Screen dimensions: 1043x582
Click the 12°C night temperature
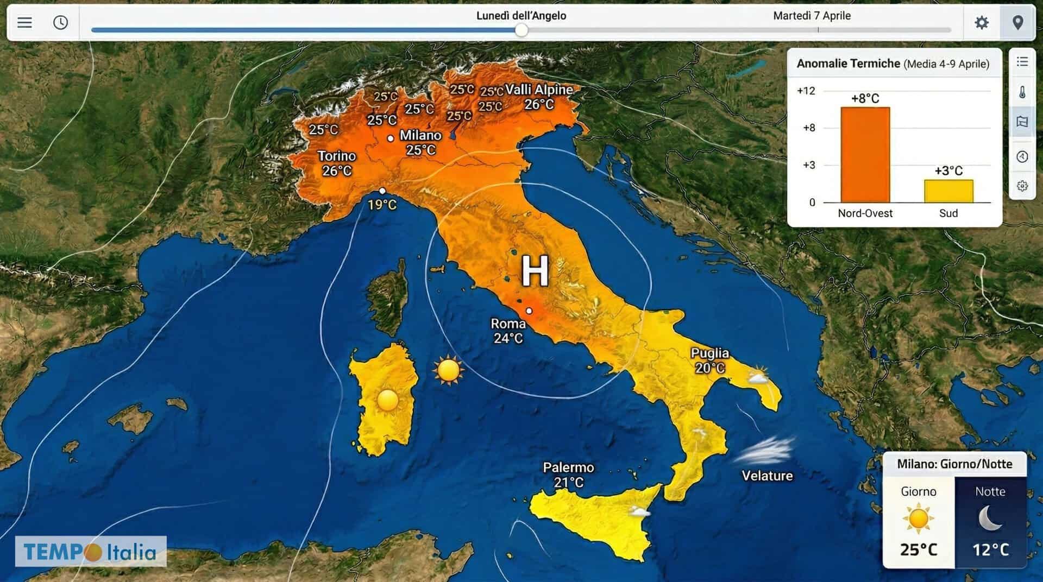pos(990,550)
